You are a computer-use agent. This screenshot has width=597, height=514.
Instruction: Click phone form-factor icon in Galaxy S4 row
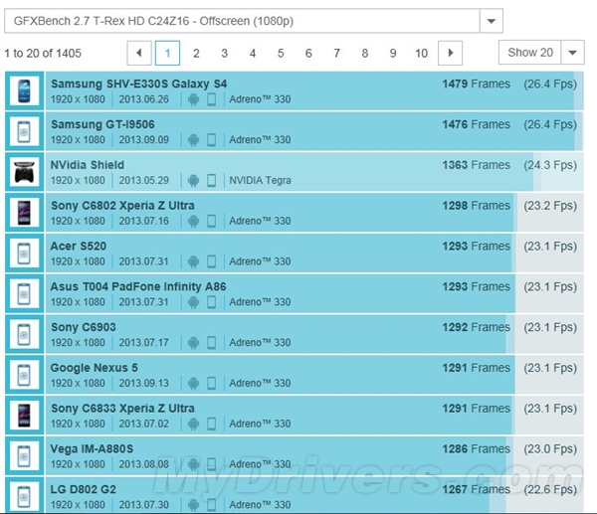pyautogui.click(x=211, y=99)
